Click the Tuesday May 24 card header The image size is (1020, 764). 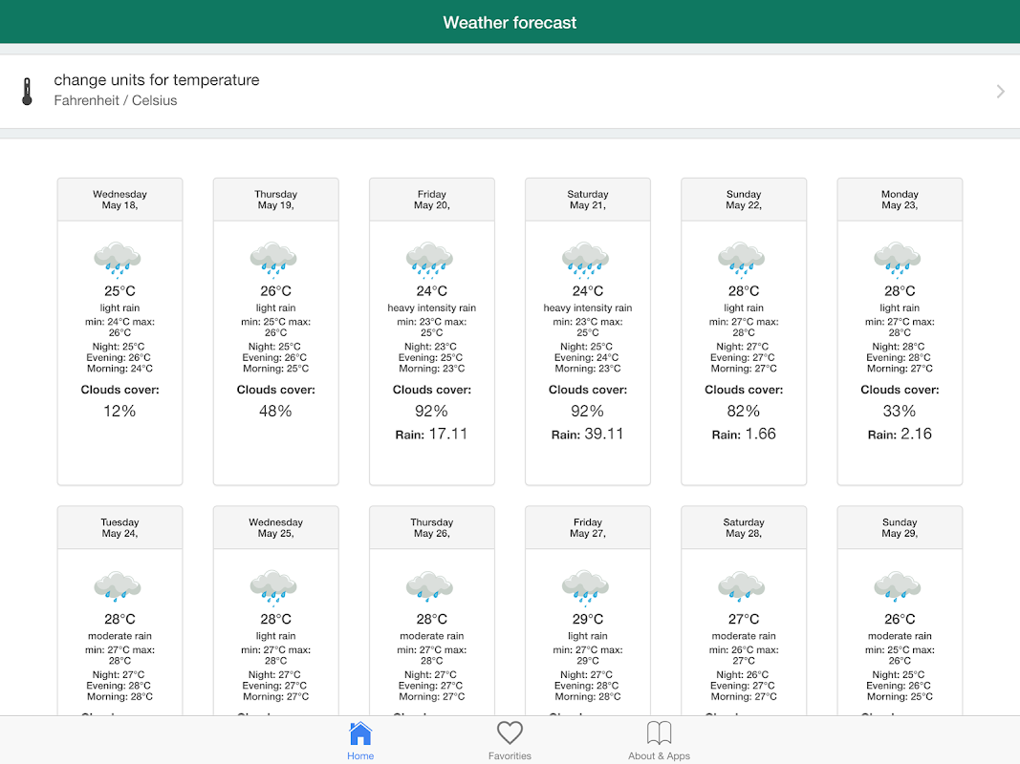pos(119,527)
